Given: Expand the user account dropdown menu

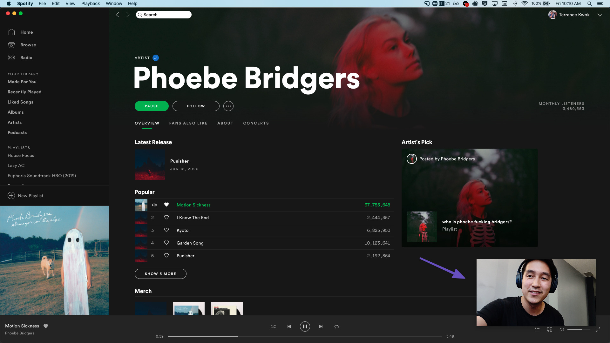Looking at the screenshot, I should (x=600, y=15).
